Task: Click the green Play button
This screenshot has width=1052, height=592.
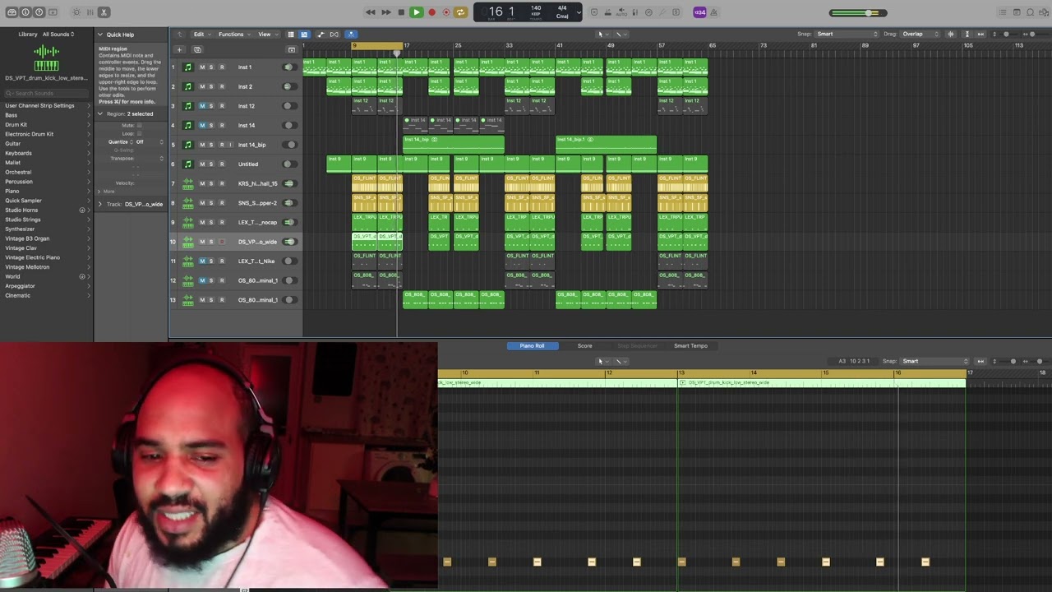Action: tap(416, 12)
